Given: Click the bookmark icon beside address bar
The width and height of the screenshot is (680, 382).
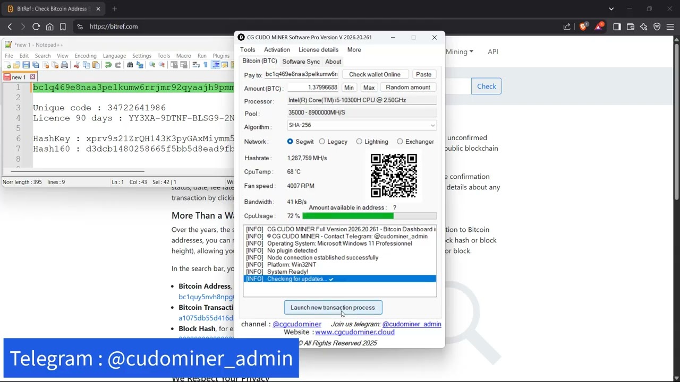Looking at the screenshot, I should point(63,27).
